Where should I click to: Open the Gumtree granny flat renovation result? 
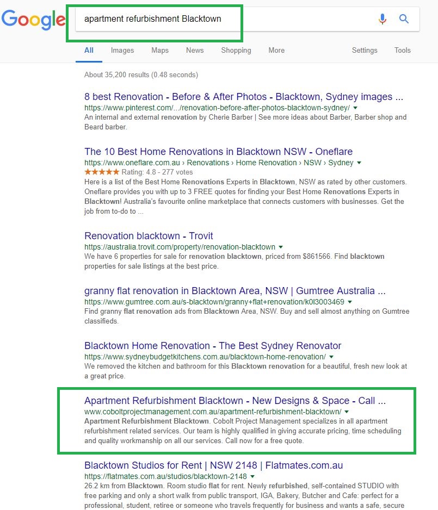pos(235,291)
